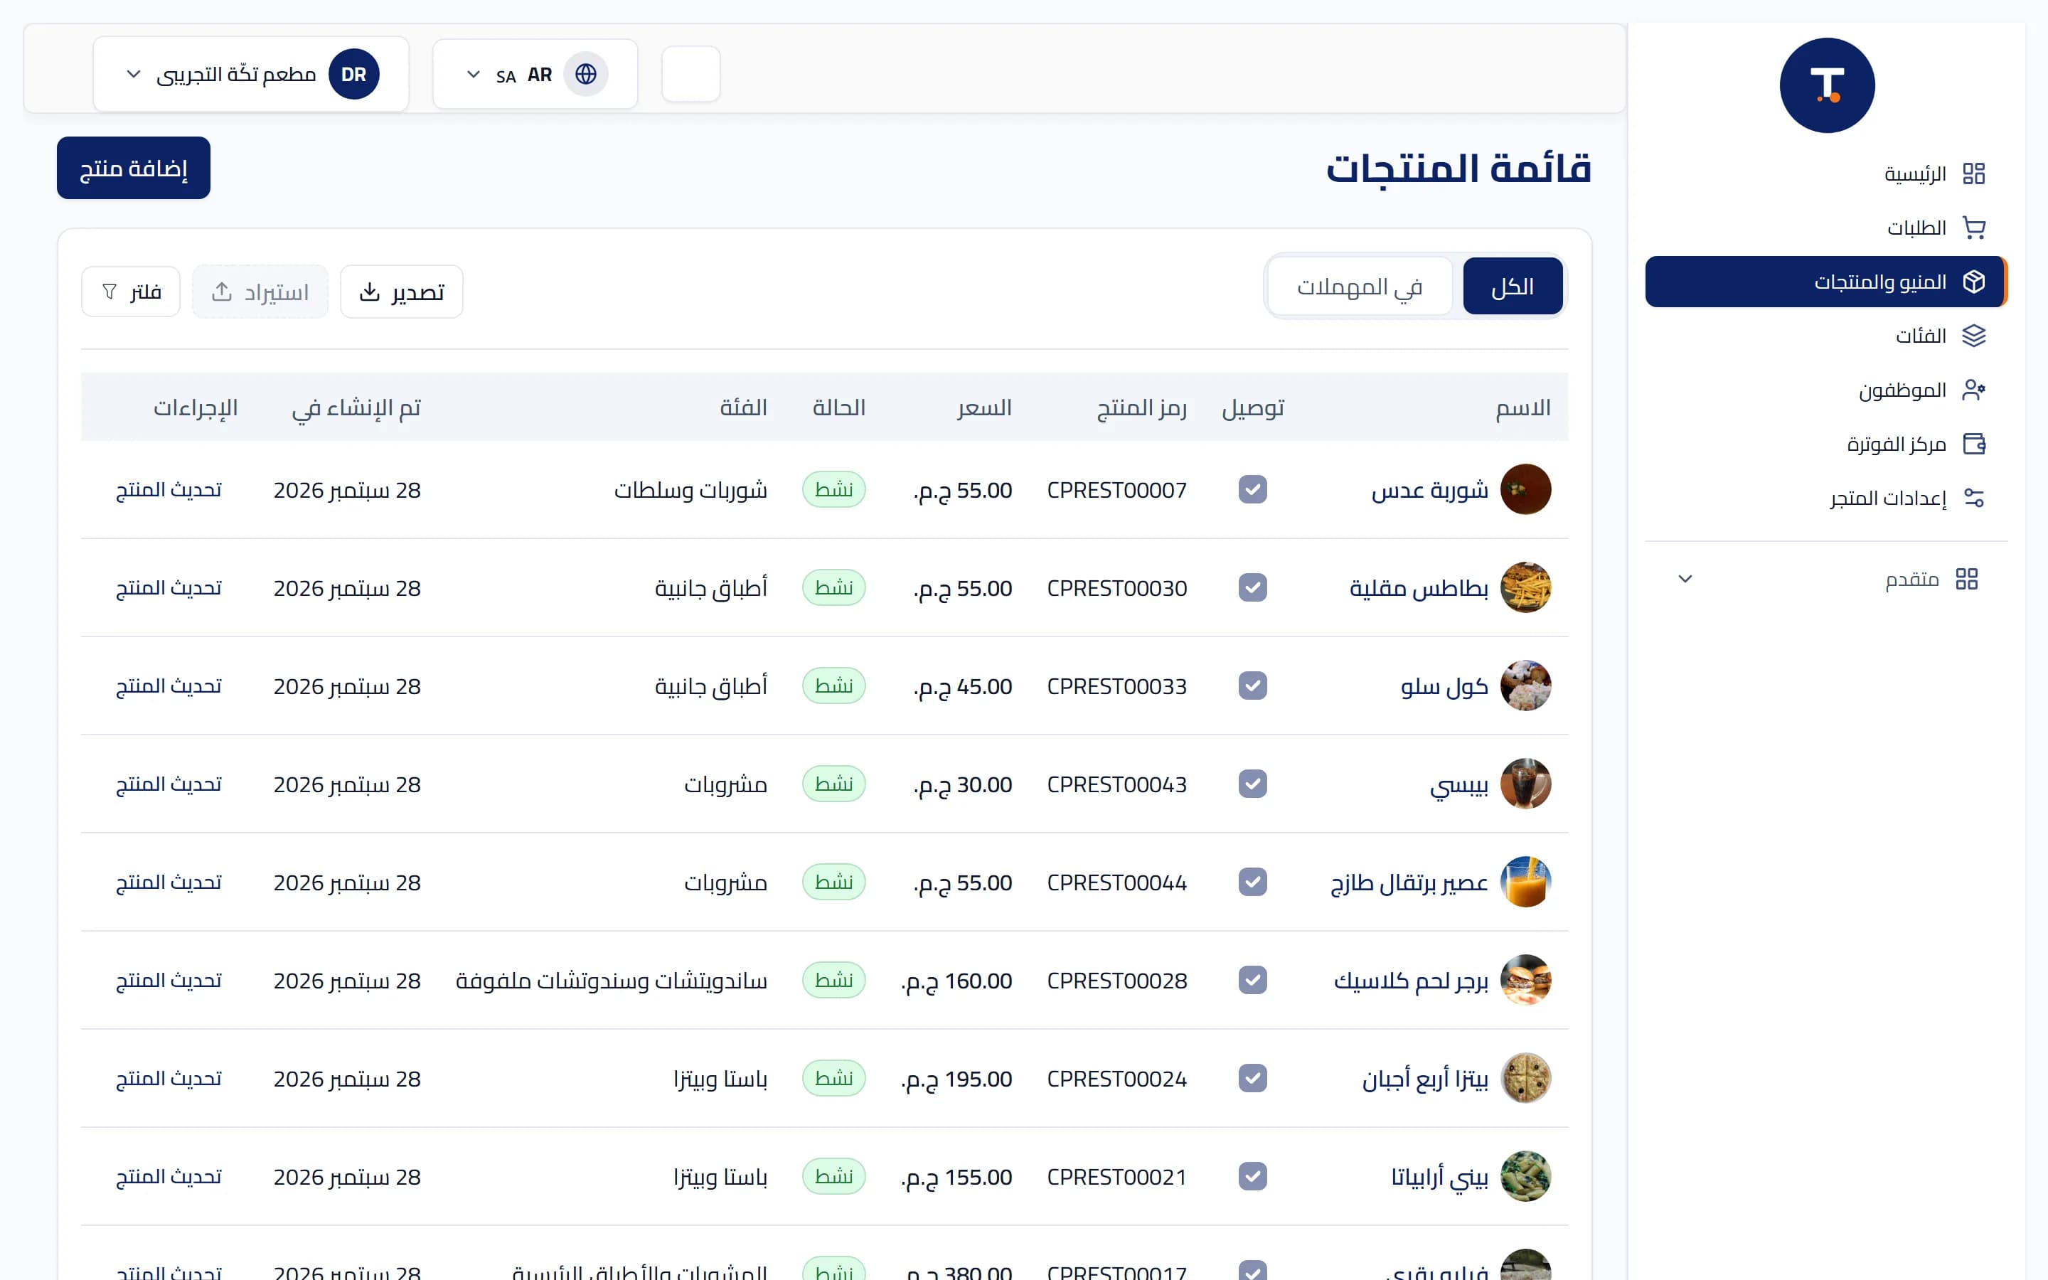Viewport: 2048px width, 1280px height.
Task: Click تحديث المنتج for شوربة عدس
Action: [x=169, y=489]
